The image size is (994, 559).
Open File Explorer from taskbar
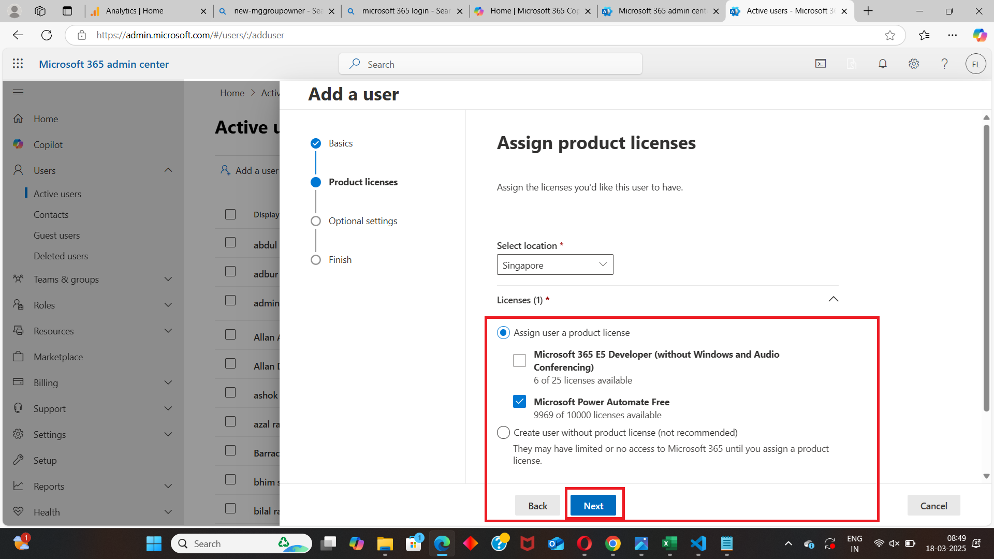point(385,543)
